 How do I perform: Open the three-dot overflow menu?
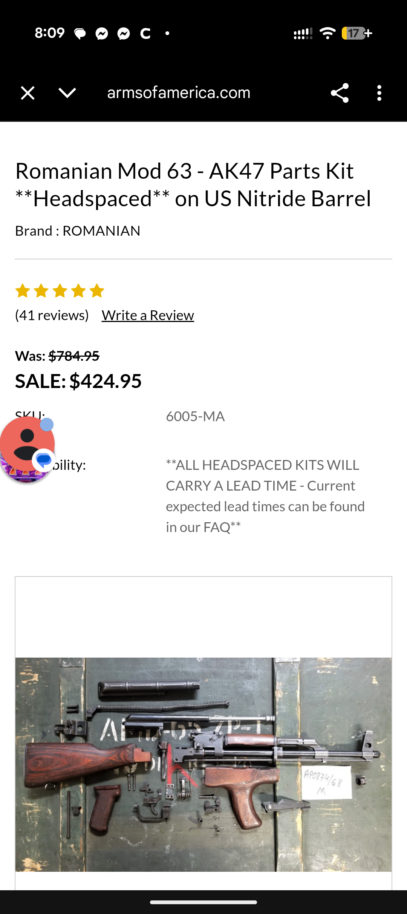pos(379,93)
